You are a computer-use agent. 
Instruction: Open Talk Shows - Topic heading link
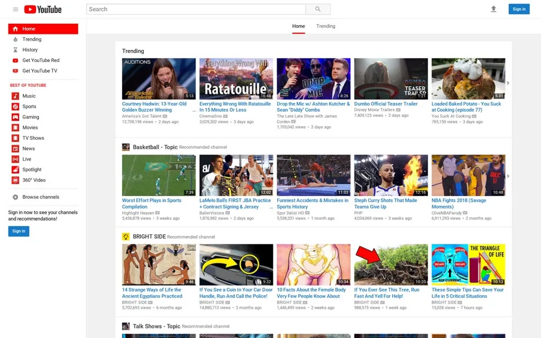[157, 326]
